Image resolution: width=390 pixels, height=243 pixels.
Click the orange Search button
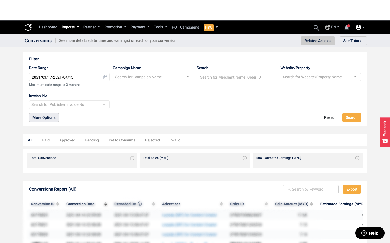pos(351,117)
